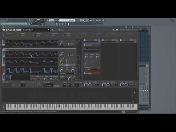Viewport: 176px width, 132px height.
Task: Open the FL Studio piano roll view icon
Action: (x=60, y=24)
